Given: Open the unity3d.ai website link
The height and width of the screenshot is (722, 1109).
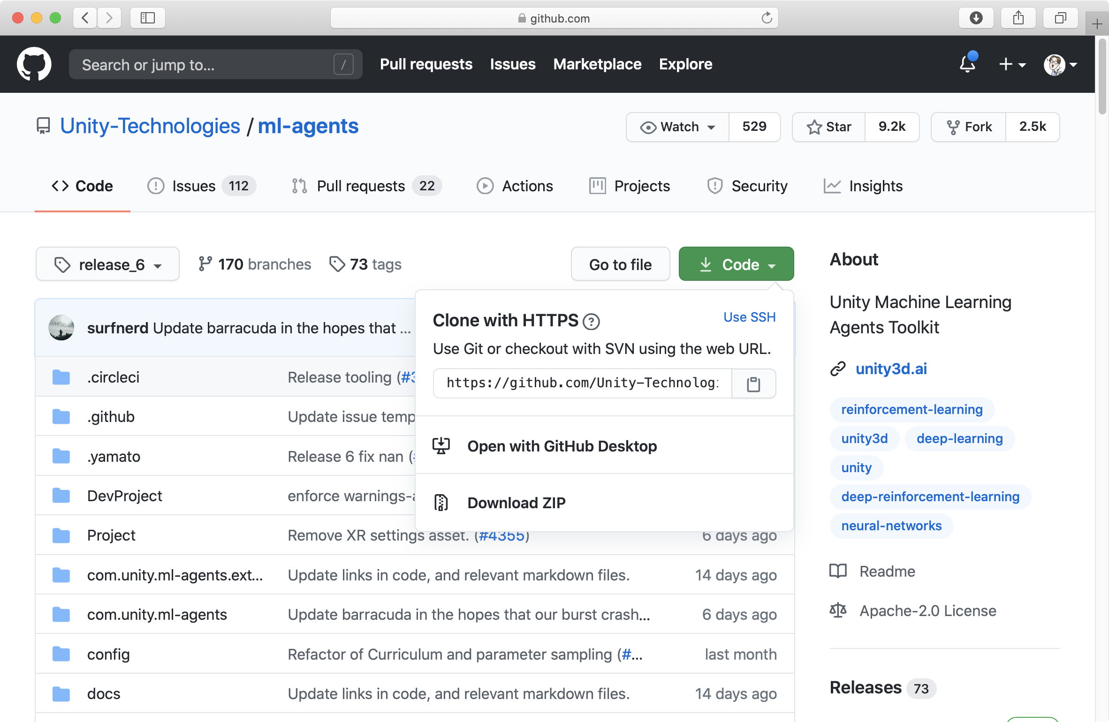Looking at the screenshot, I should click(891, 369).
